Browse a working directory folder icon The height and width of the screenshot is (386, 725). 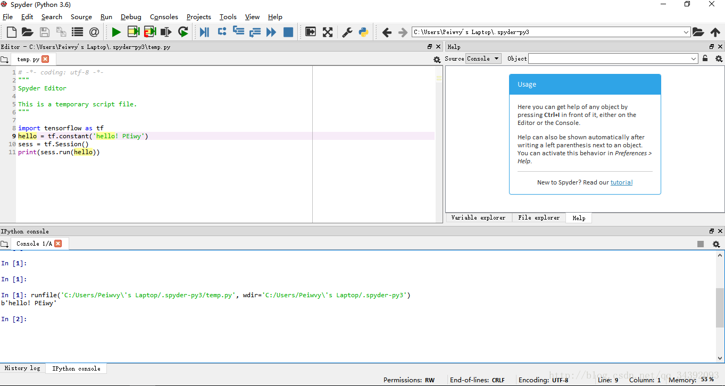(698, 32)
